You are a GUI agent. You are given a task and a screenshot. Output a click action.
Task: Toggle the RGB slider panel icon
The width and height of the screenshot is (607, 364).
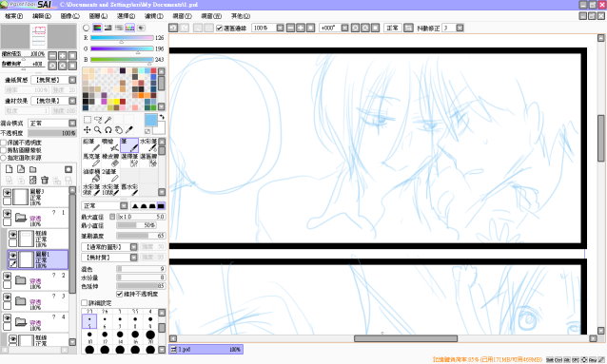(97, 28)
